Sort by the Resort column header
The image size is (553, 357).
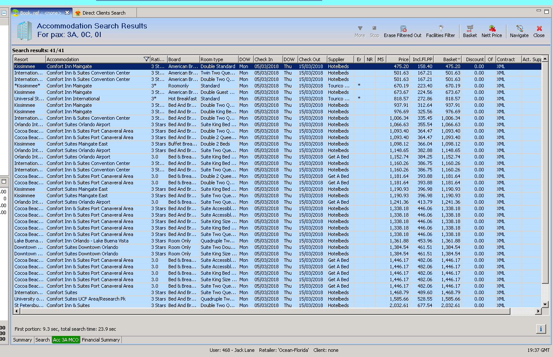click(29, 59)
